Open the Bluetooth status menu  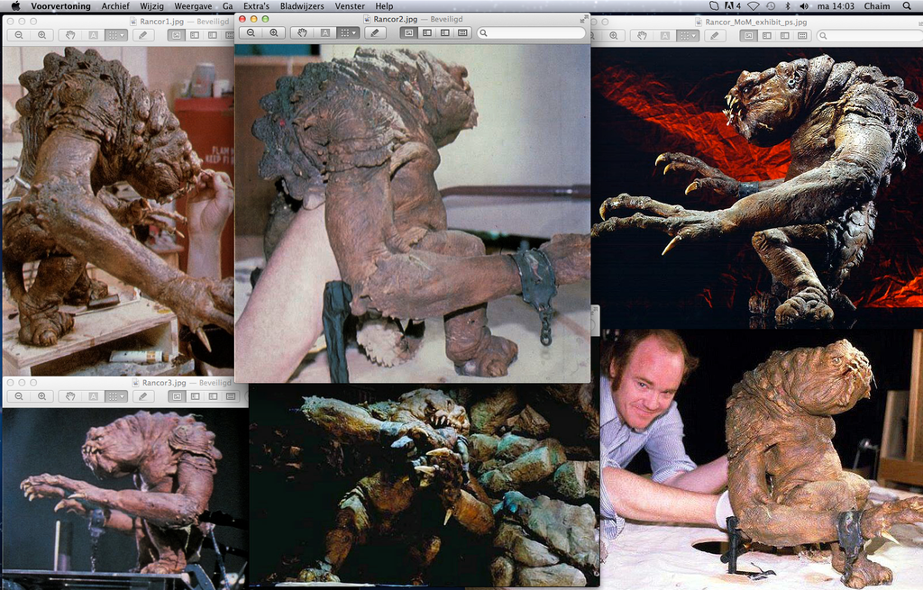[x=788, y=6]
